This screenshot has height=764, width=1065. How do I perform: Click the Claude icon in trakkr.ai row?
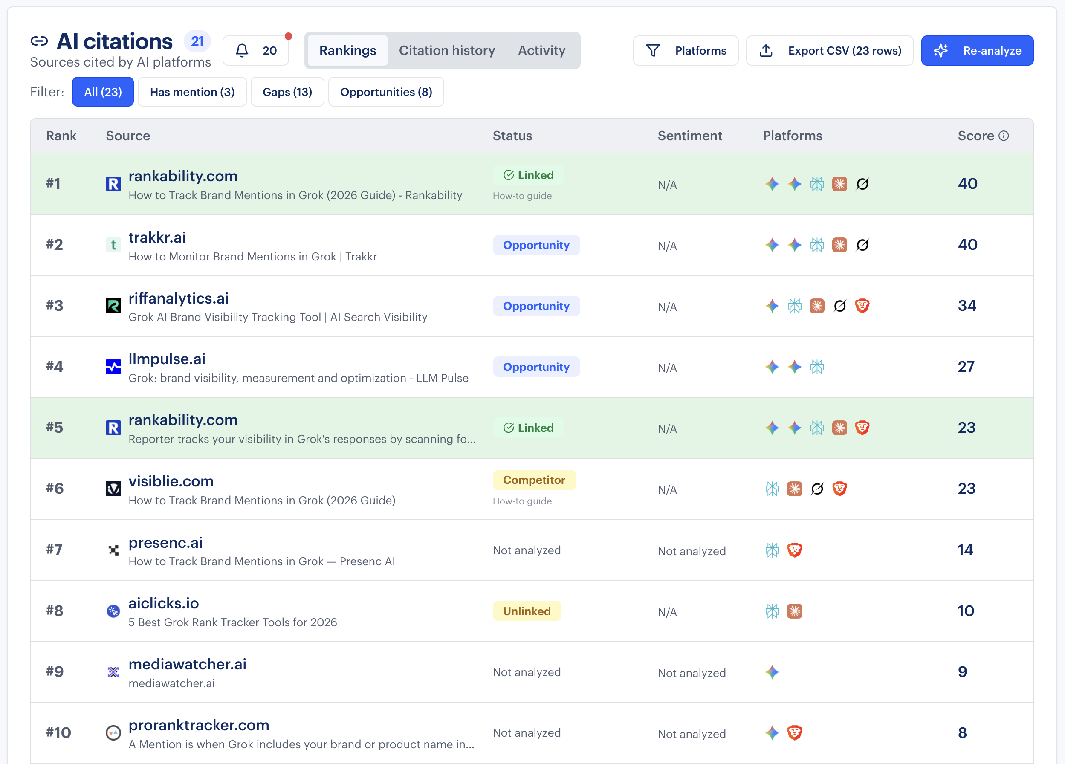tap(839, 245)
